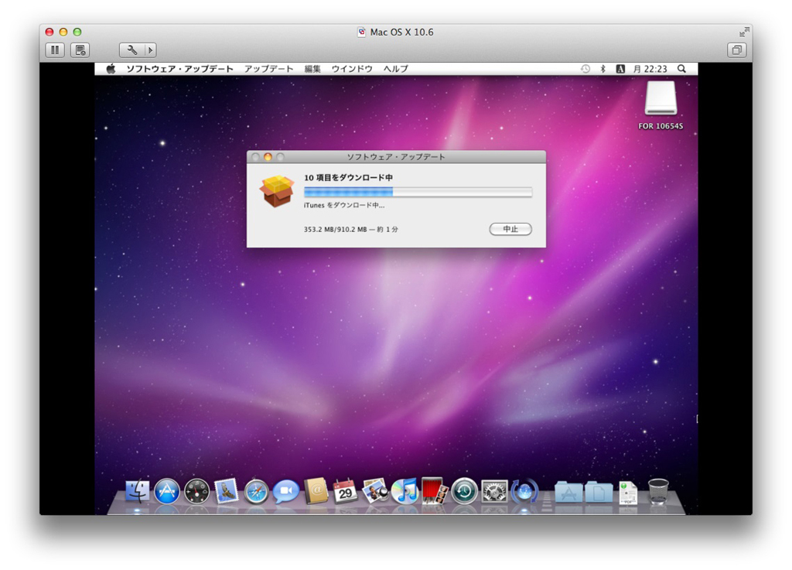Open the wrench settings button
The image size is (792, 570).
(x=131, y=50)
